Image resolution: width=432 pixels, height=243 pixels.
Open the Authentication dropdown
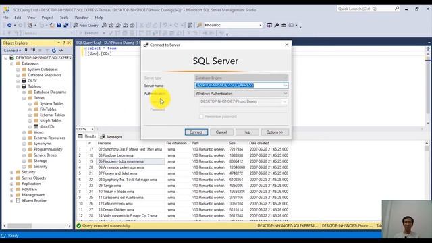285,94
